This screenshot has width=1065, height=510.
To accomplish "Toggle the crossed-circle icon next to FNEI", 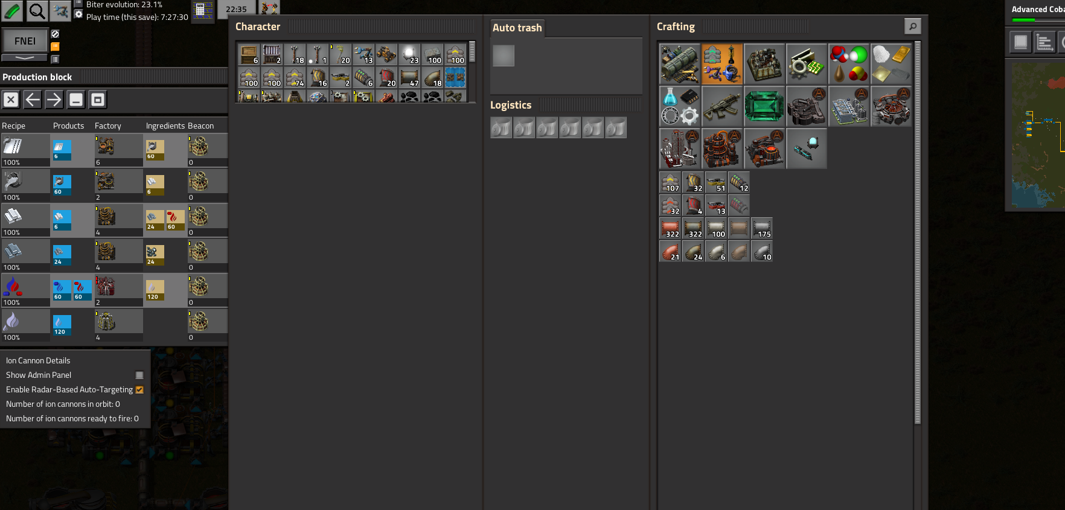I will [55, 34].
